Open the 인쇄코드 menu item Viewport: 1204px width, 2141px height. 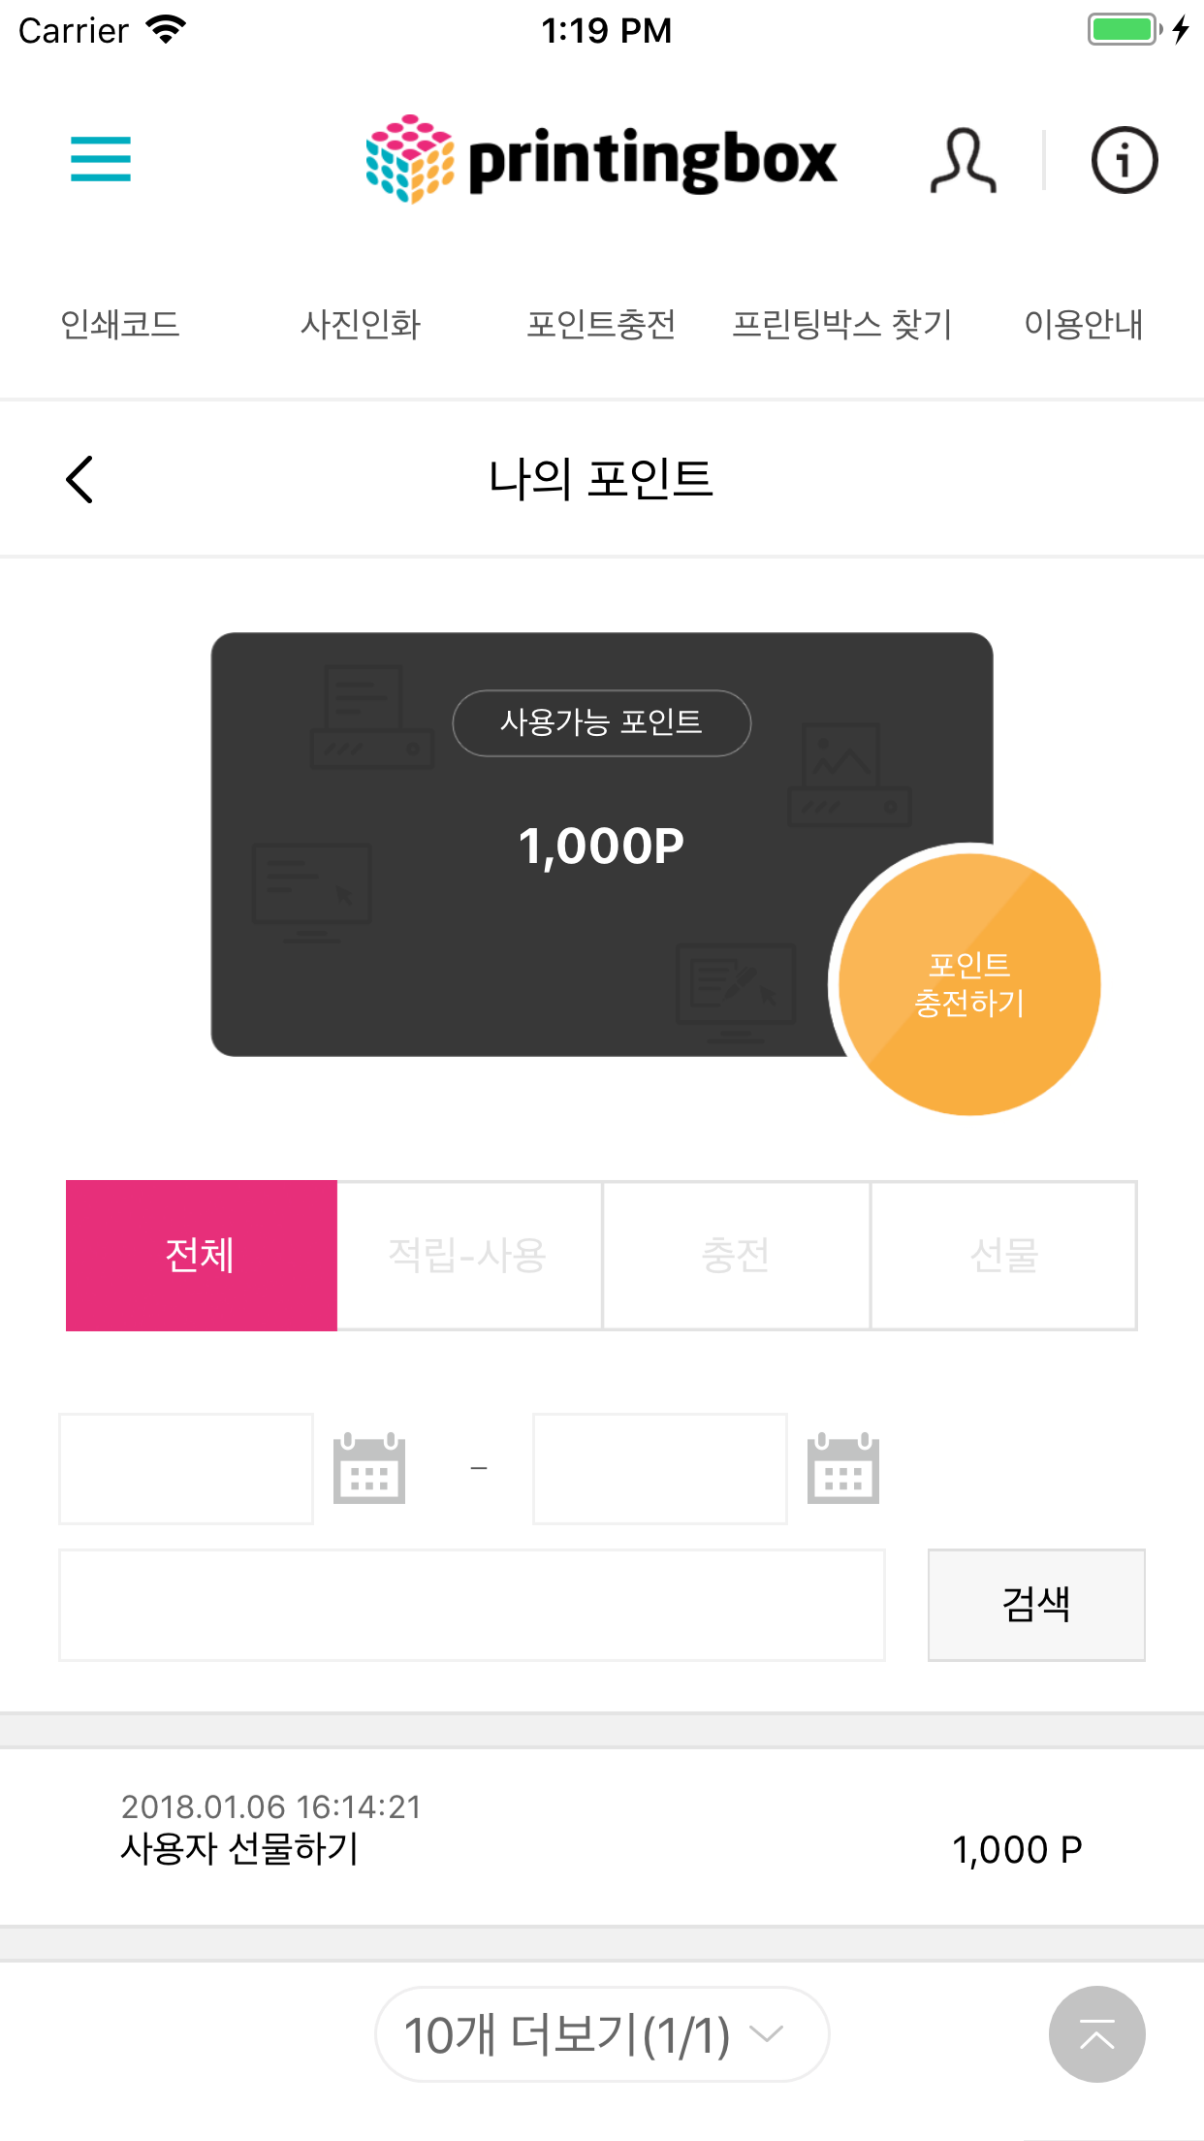[120, 324]
